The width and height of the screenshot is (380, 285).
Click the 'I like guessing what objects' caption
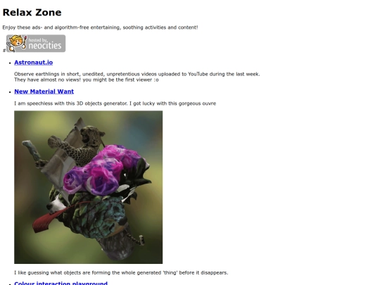pos(121,272)
